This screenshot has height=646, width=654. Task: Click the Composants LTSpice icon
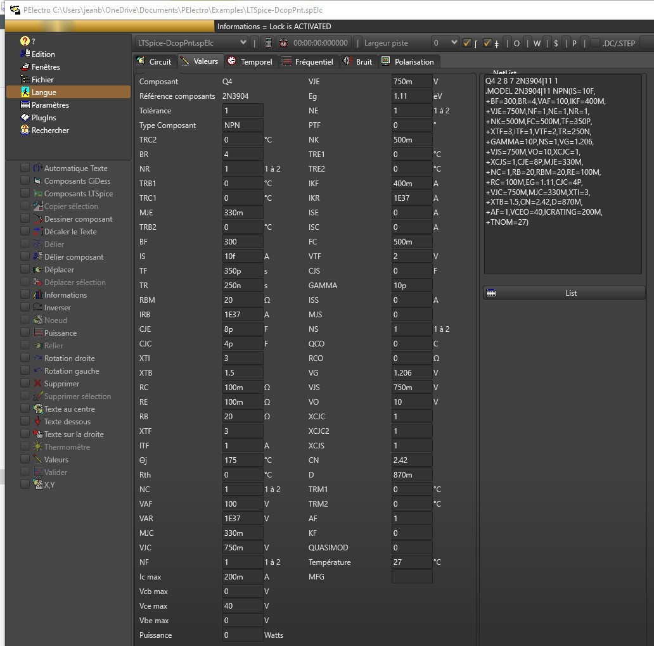(37, 194)
